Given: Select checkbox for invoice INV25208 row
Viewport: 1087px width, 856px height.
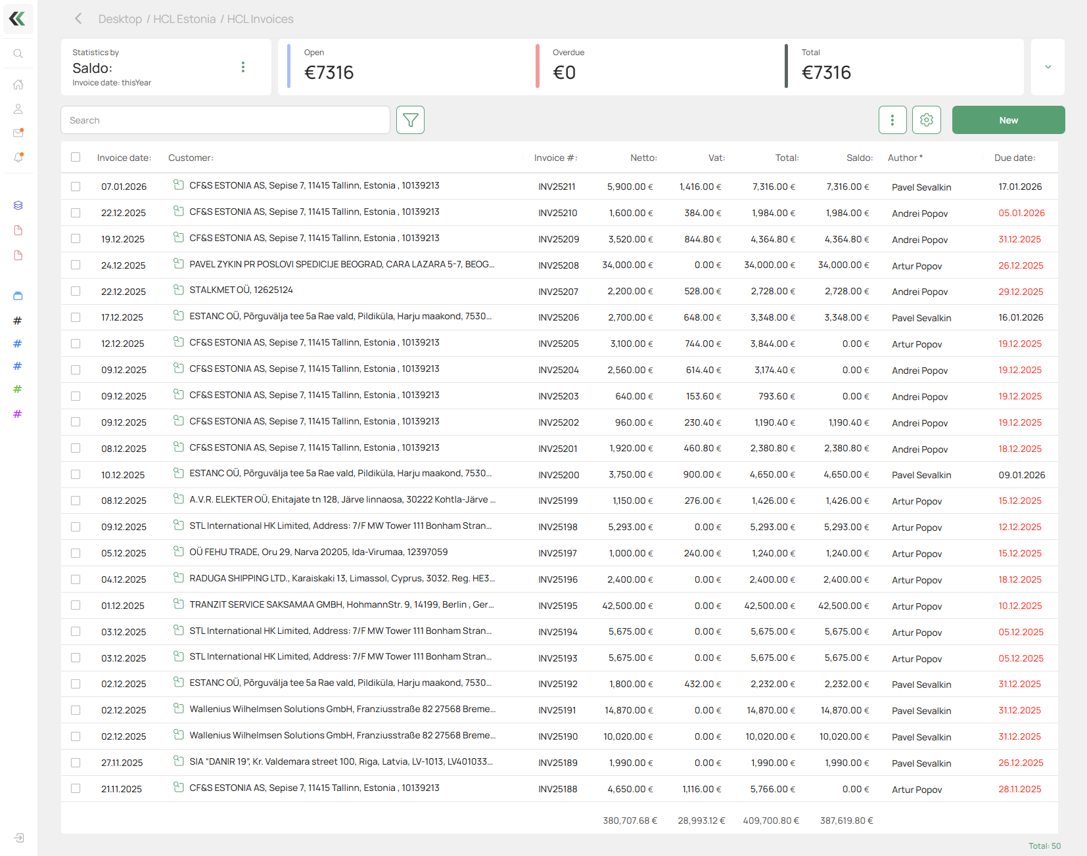Looking at the screenshot, I should pyautogui.click(x=76, y=265).
